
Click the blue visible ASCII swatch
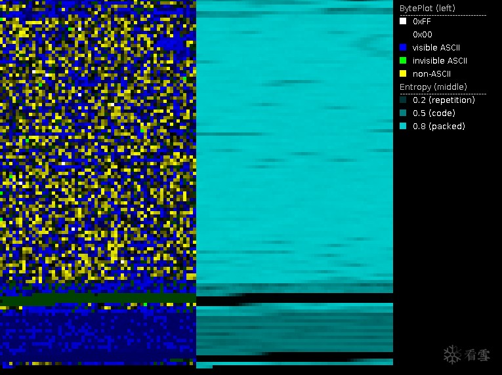pos(403,47)
